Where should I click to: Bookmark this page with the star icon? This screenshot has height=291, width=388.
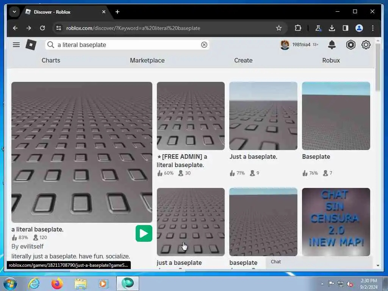tap(279, 28)
